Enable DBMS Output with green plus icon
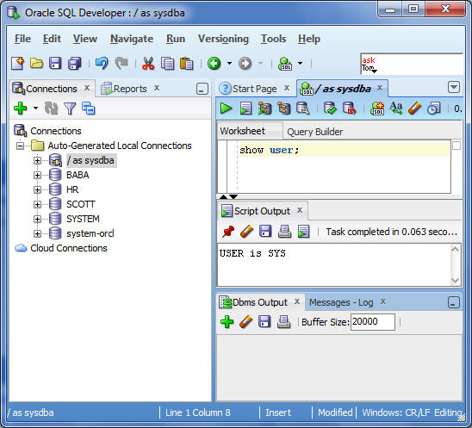Image resolution: width=472 pixels, height=428 pixels. click(227, 322)
